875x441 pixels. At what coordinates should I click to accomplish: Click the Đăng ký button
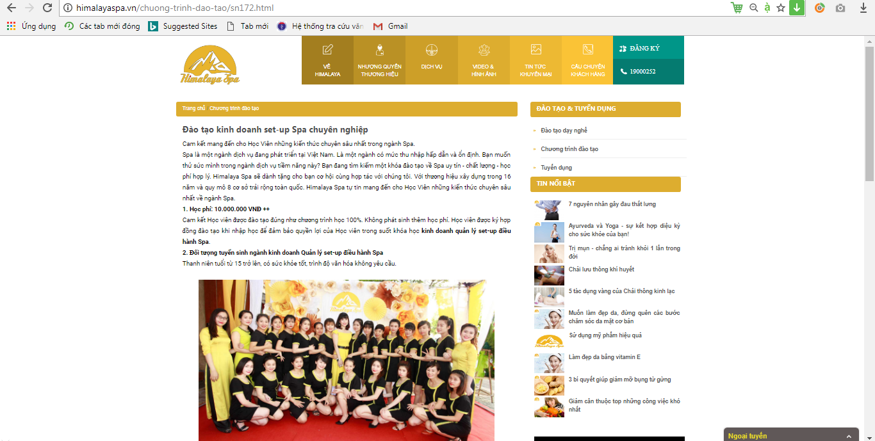click(644, 48)
